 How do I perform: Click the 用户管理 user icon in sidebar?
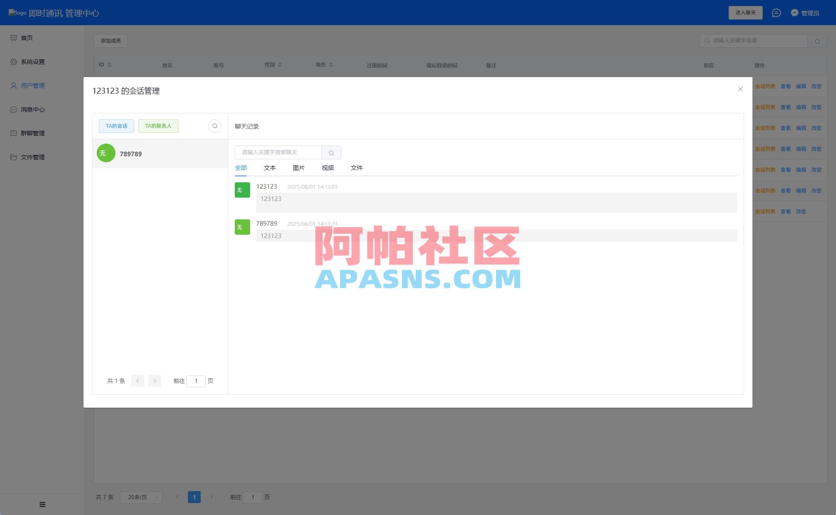pyautogui.click(x=13, y=85)
